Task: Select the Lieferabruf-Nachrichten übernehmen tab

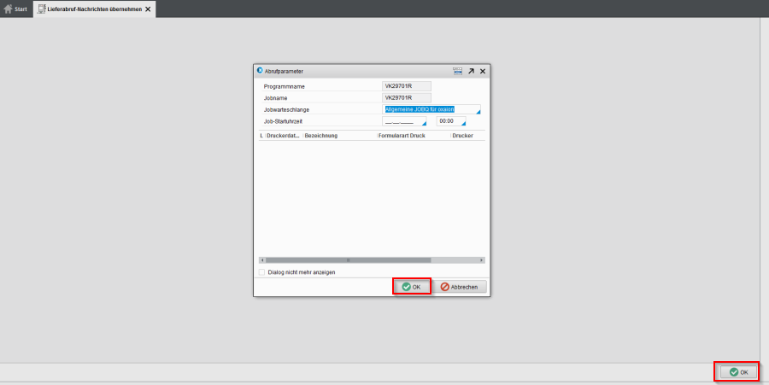Action: pos(94,9)
